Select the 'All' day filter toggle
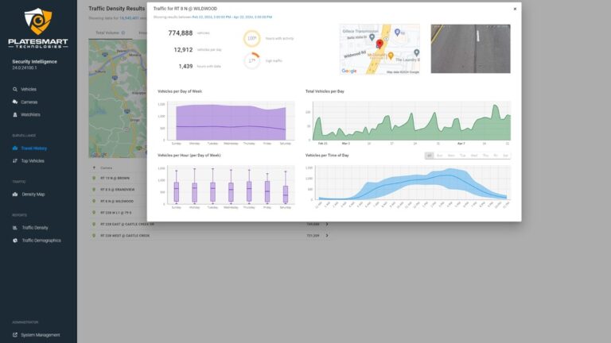Image resolution: width=611 pixels, height=343 pixels. pos(429,156)
